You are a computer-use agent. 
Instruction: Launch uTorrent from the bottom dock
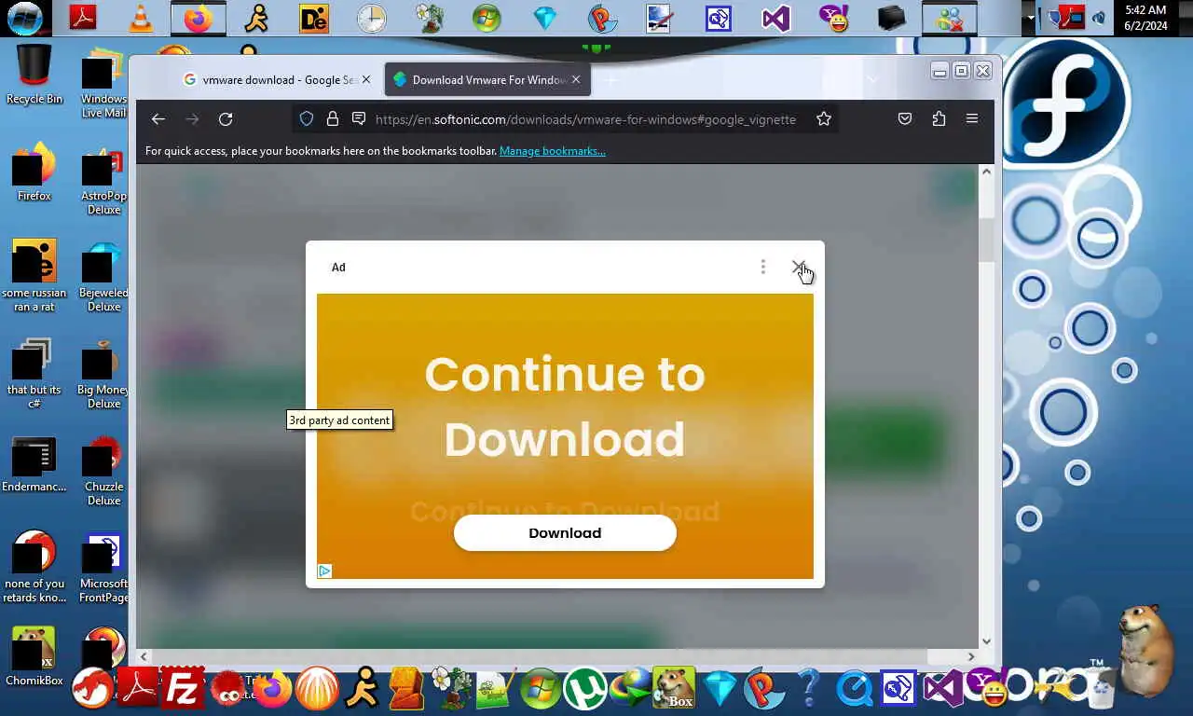pos(585,689)
